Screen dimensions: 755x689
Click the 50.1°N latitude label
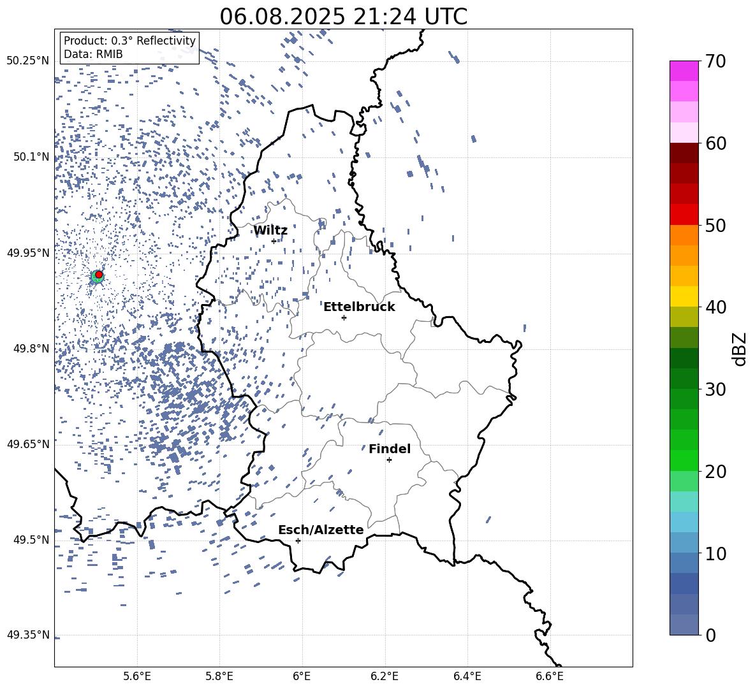[31, 157]
